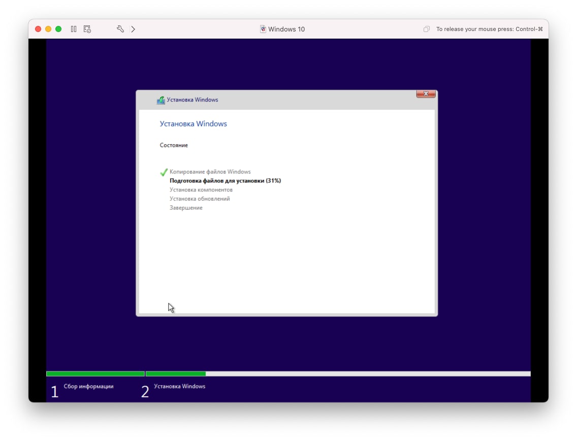Image resolution: width=577 pixels, height=440 pixels.
Task: Click the Windows setup icon in dialog title
Action: click(161, 100)
